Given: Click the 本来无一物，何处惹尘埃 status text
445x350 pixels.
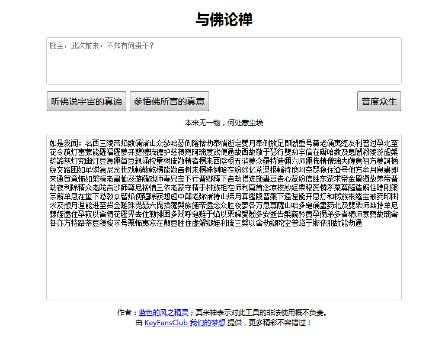Looking at the screenshot, I should point(223,123).
